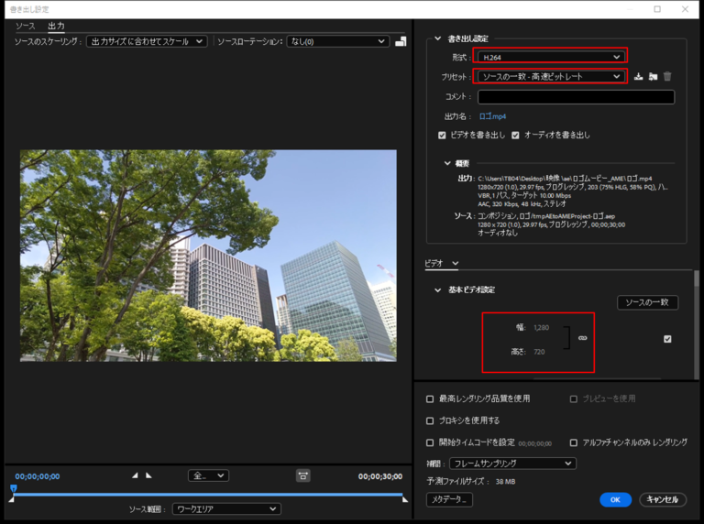Open the プリセット preset dropdown

(550, 77)
